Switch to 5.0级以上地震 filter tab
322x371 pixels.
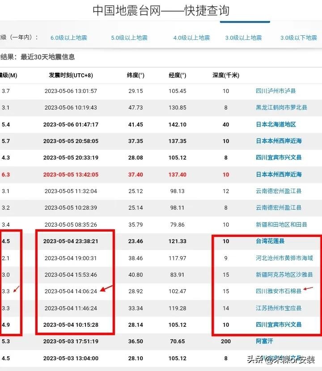(x=129, y=38)
